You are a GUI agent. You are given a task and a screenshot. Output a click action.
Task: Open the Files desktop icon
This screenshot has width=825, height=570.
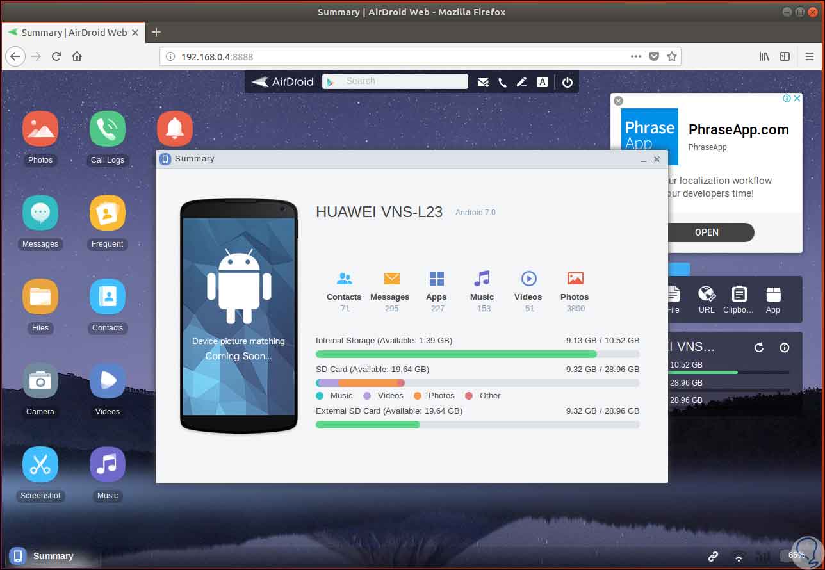(40, 297)
